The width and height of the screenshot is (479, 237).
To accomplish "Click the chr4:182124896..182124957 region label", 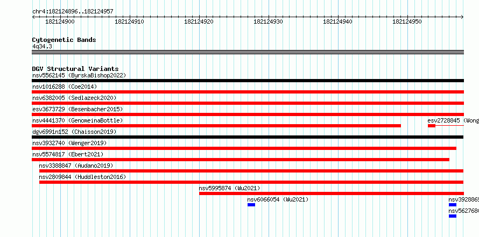I will (x=73, y=12).
